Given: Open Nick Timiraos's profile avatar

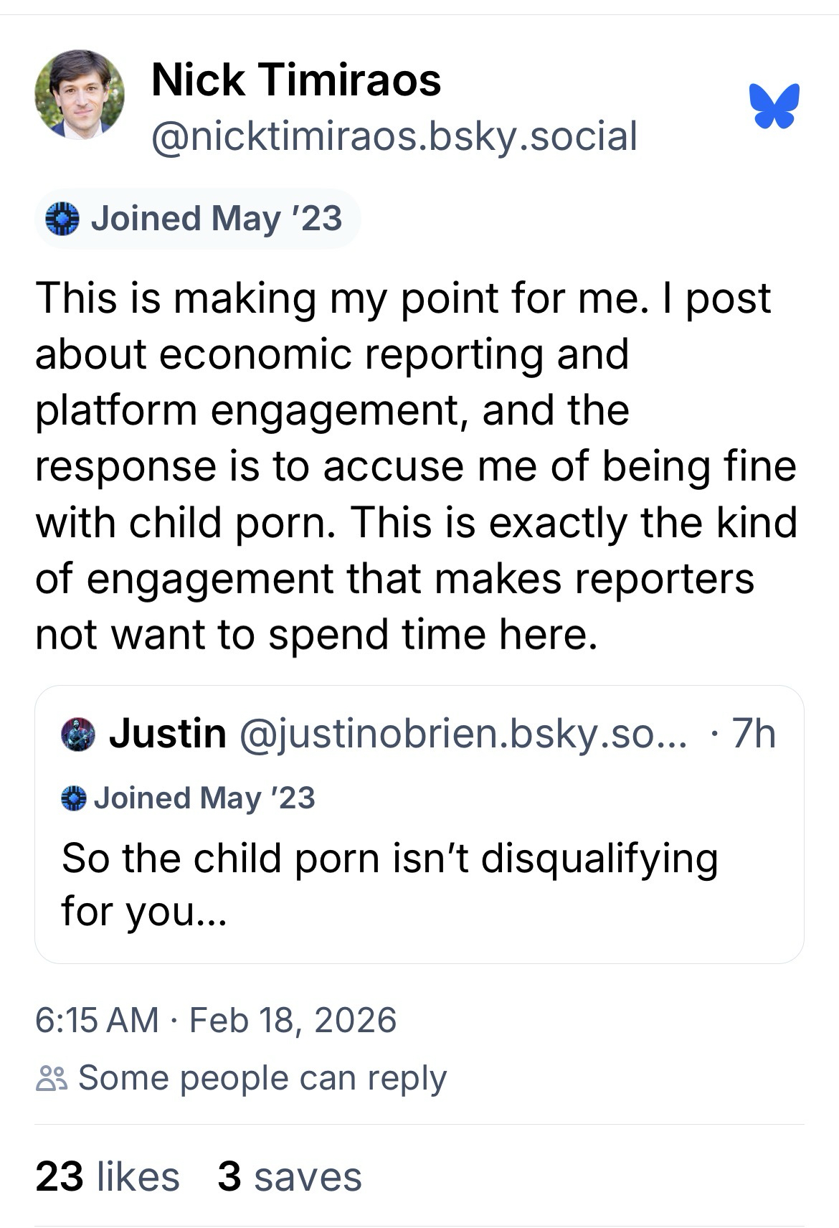Looking at the screenshot, I should (x=80, y=93).
